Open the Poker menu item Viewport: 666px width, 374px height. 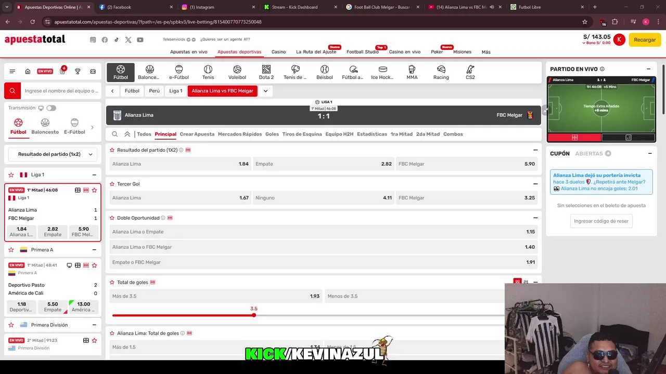(437, 52)
